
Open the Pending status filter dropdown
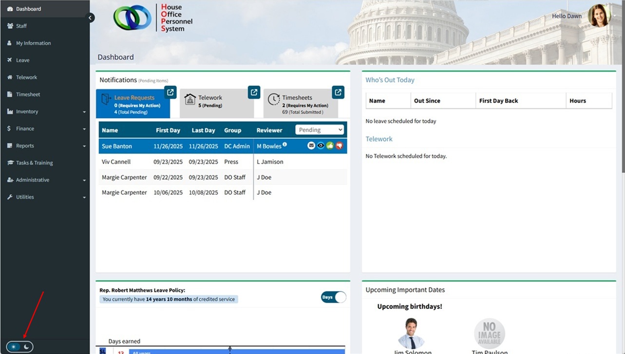[320, 130]
